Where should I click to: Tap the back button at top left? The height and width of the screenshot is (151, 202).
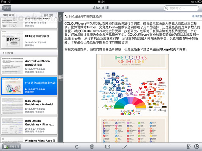pyautogui.click(x=6, y=8)
